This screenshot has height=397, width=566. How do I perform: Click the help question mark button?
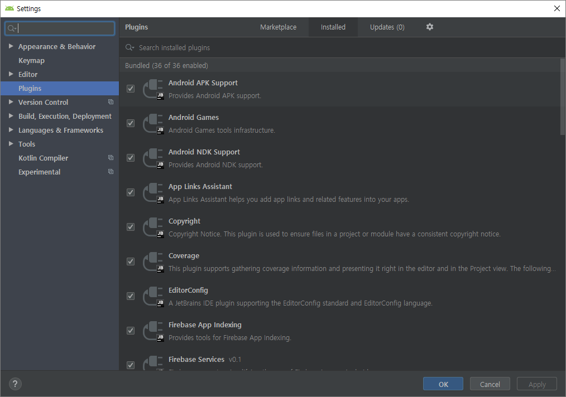click(15, 384)
